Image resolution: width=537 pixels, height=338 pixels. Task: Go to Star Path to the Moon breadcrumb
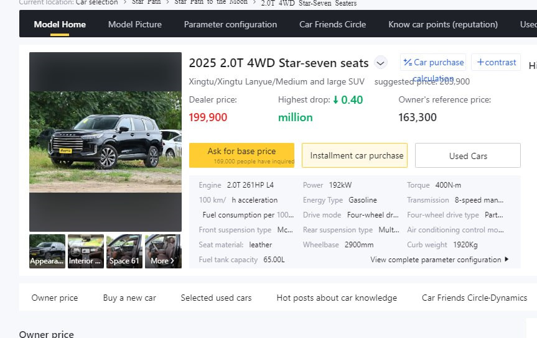[x=211, y=2]
